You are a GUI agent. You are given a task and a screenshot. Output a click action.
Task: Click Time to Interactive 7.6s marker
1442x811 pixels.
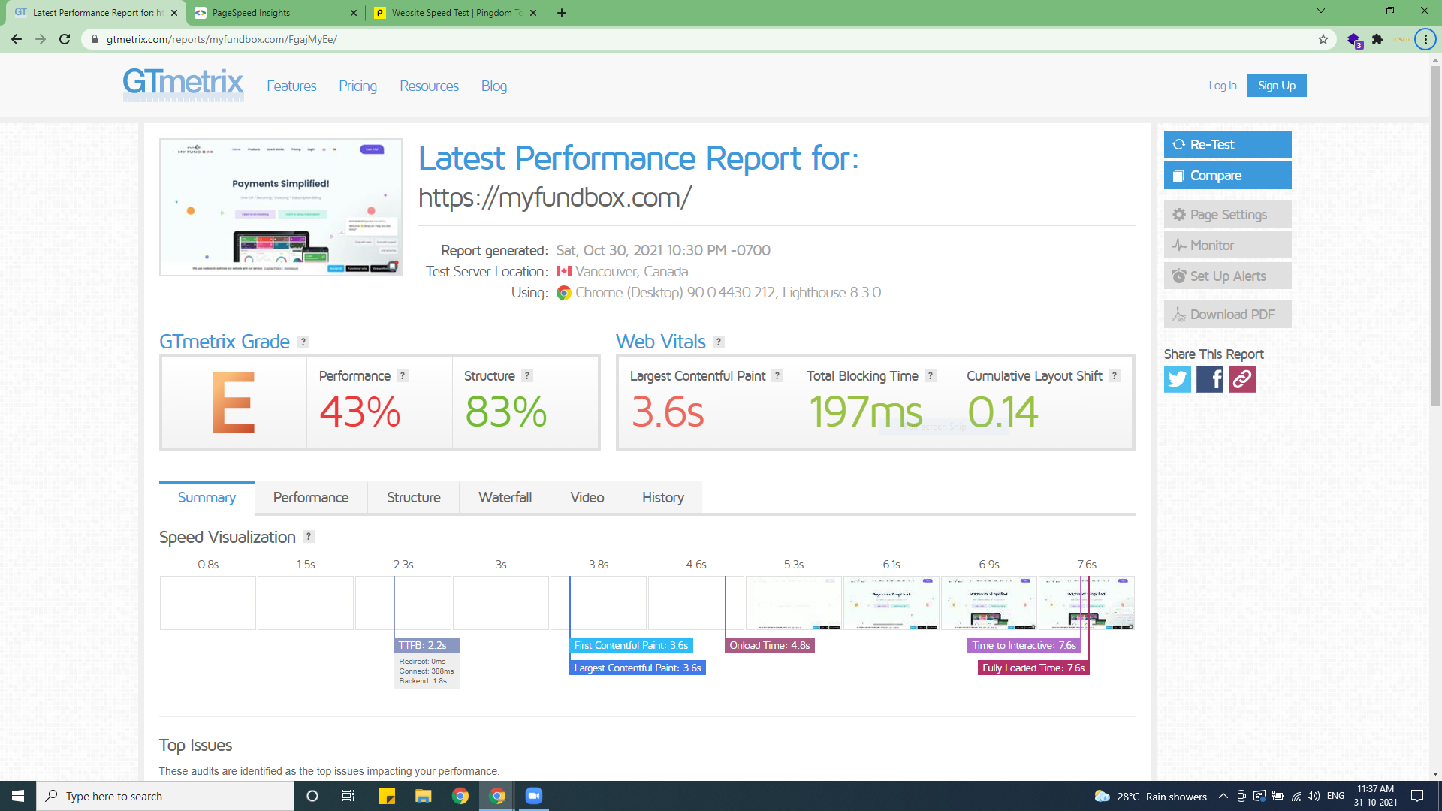[1024, 645]
